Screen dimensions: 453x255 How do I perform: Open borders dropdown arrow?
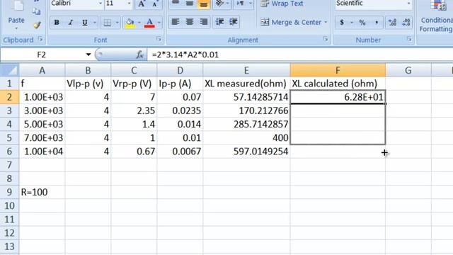pyautogui.click(x=117, y=22)
